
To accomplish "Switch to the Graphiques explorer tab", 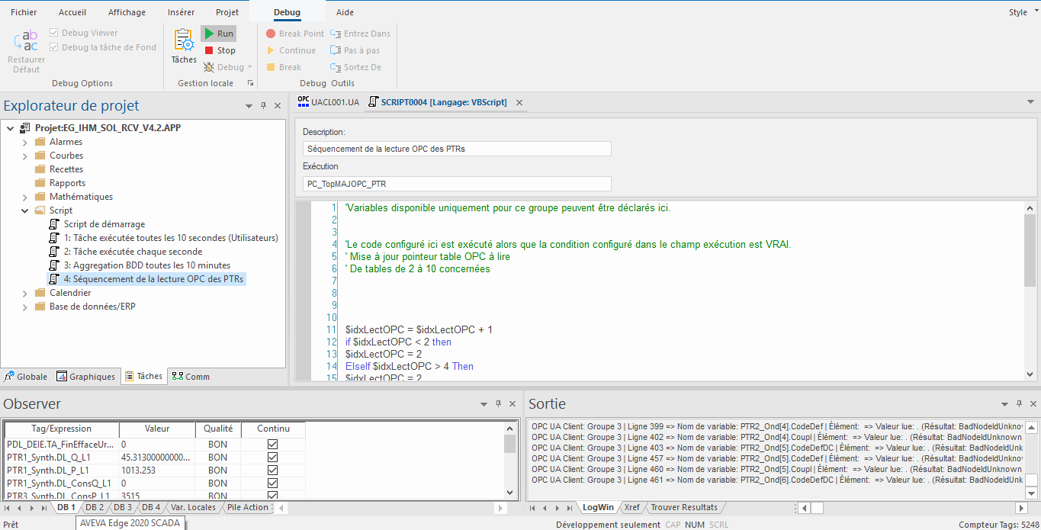I will click(85, 376).
